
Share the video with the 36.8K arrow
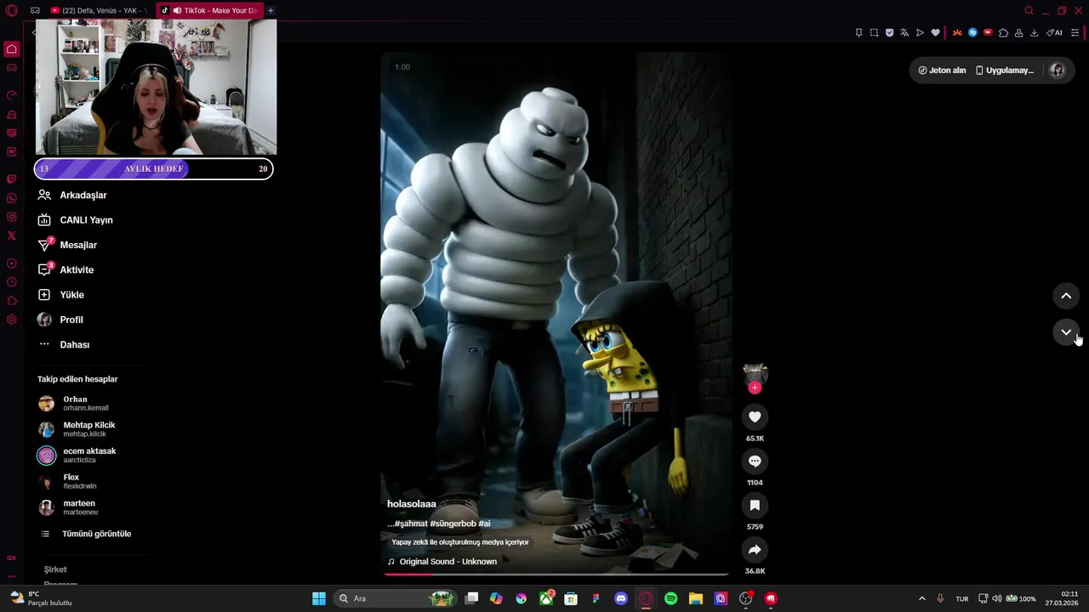(755, 549)
